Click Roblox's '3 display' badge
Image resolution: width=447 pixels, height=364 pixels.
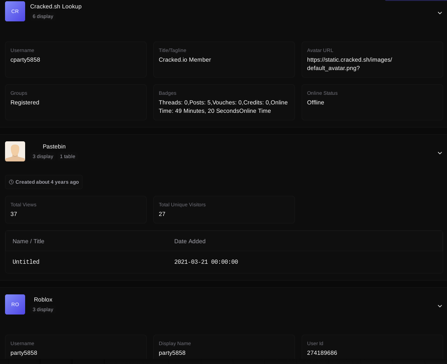(43, 309)
